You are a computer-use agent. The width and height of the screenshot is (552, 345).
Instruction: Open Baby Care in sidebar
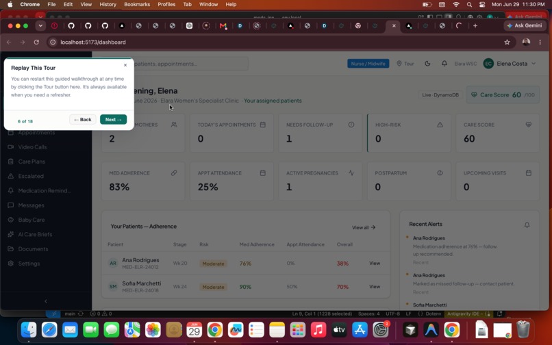(32, 220)
